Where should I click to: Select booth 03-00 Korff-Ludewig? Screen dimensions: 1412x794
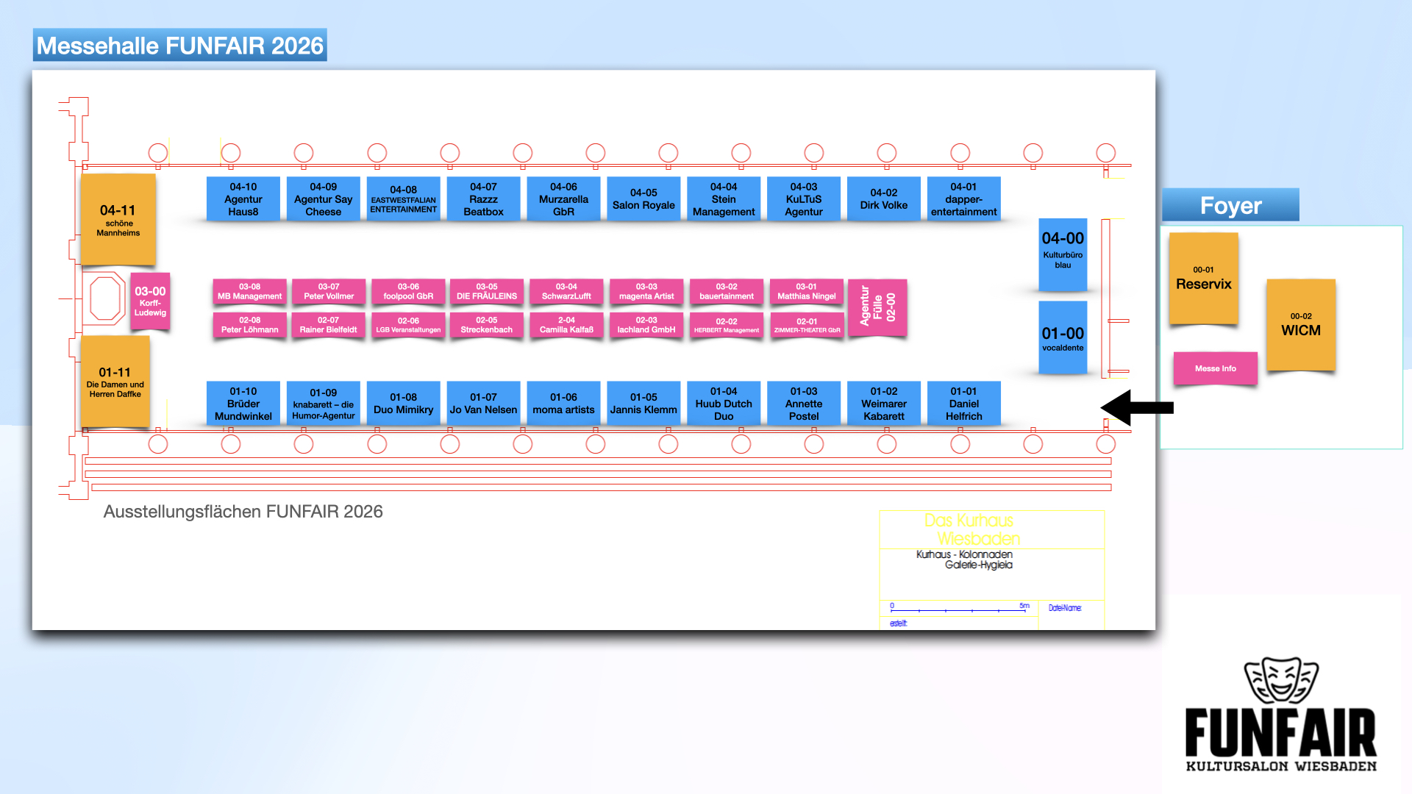(x=150, y=301)
